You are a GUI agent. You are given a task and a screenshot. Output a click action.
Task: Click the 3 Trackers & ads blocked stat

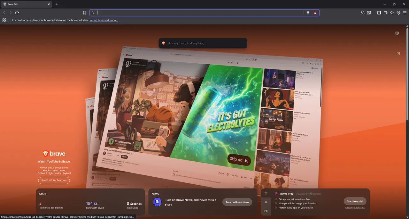pyautogui.click(x=51, y=205)
